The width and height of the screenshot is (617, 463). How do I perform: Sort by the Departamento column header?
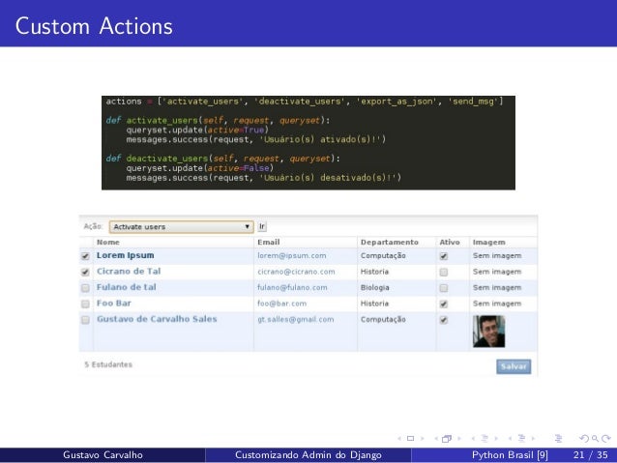pyautogui.click(x=390, y=243)
